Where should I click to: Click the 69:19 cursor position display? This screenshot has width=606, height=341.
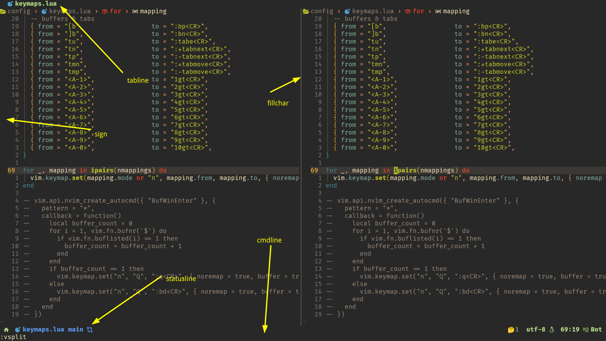(570, 329)
